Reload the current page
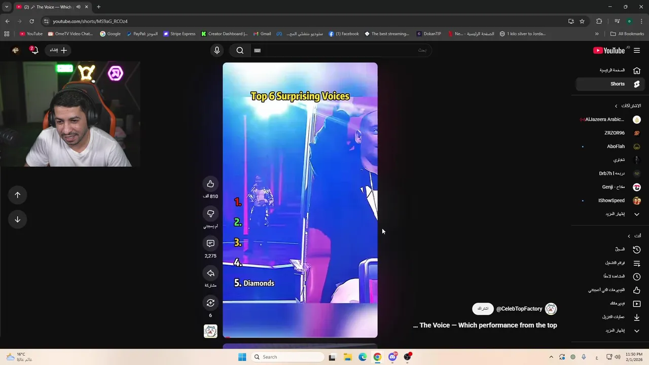The image size is (649, 365). coord(31,21)
